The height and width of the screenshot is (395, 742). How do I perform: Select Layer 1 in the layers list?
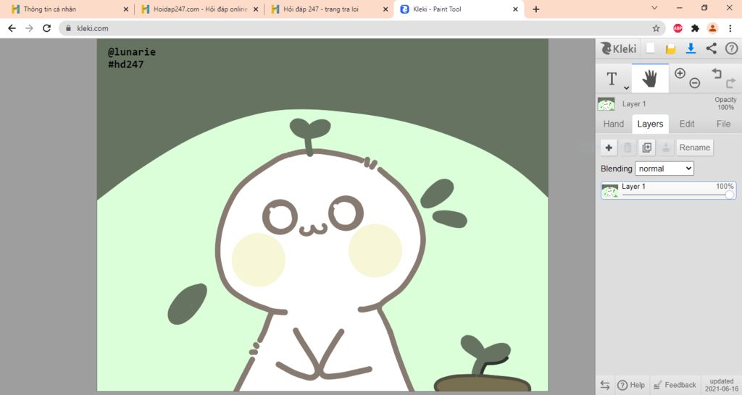(668, 190)
